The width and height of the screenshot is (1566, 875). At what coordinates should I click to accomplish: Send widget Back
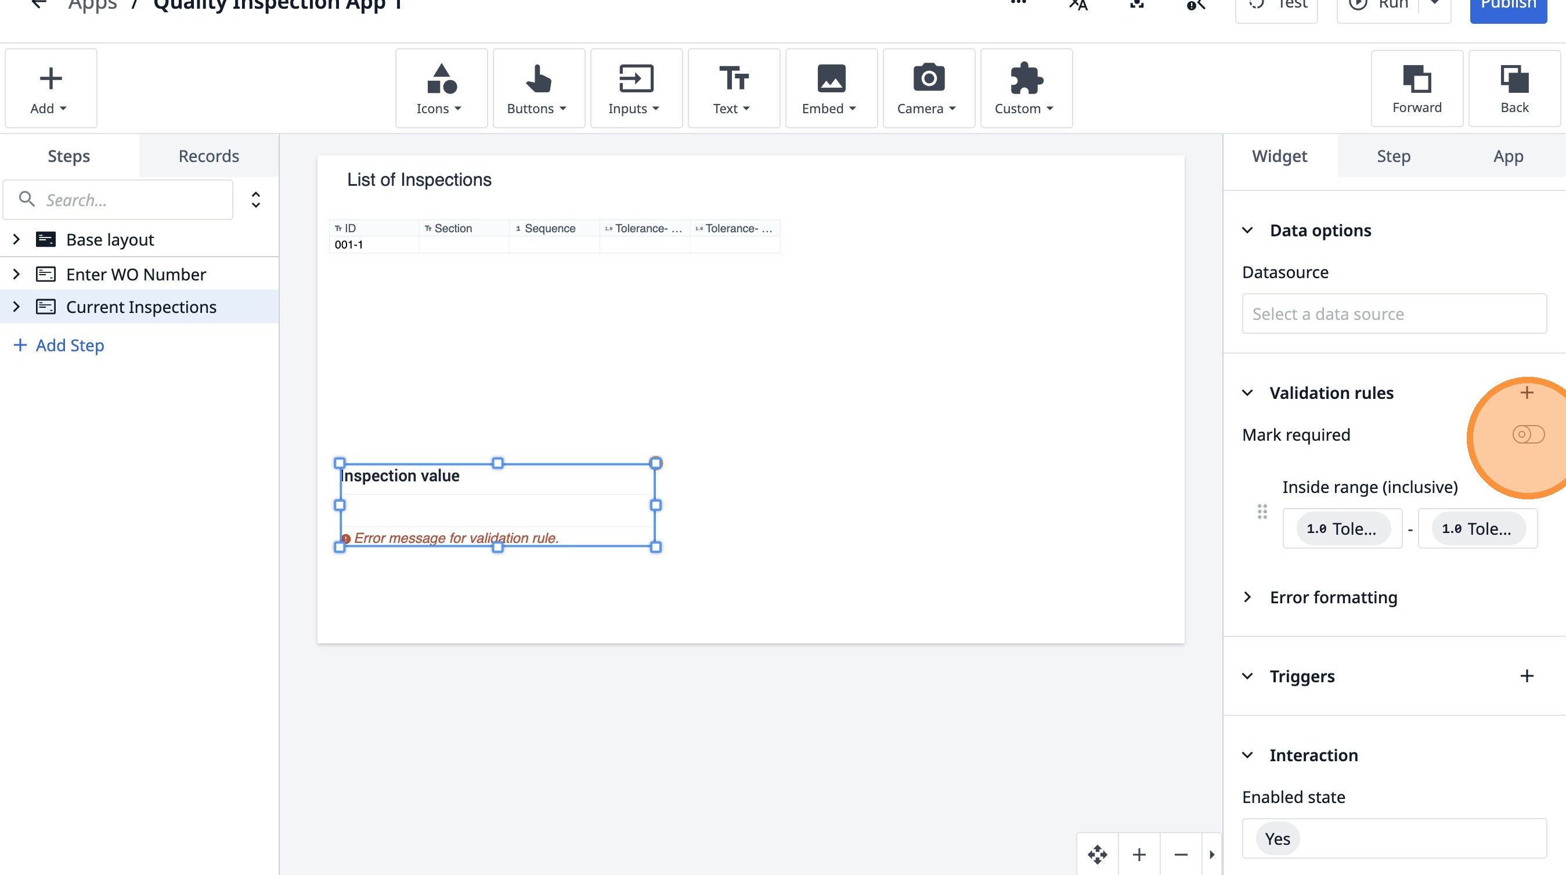pos(1513,89)
